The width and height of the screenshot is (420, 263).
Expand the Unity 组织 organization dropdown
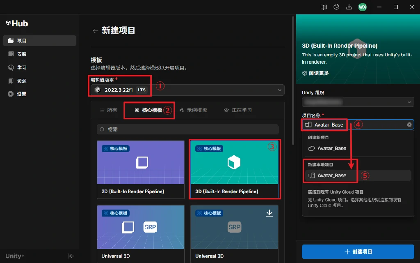pyautogui.click(x=358, y=102)
